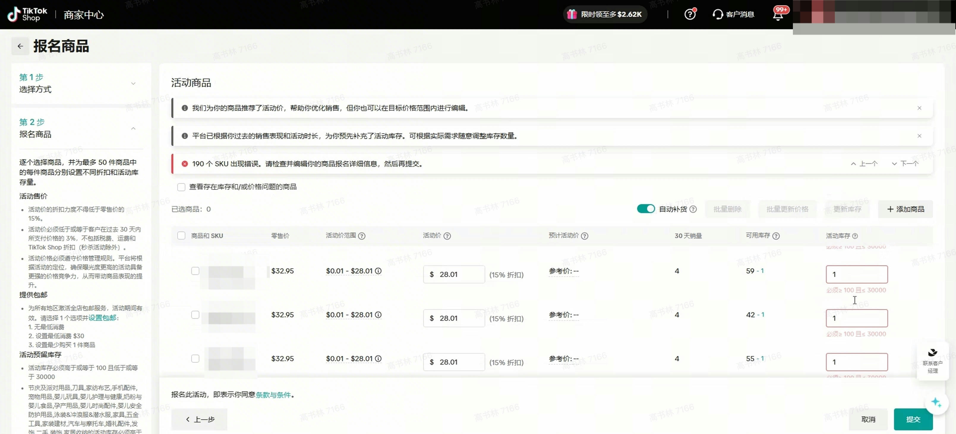Click first row 活动库存 input field
956x434 pixels.
(x=856, y=275)
